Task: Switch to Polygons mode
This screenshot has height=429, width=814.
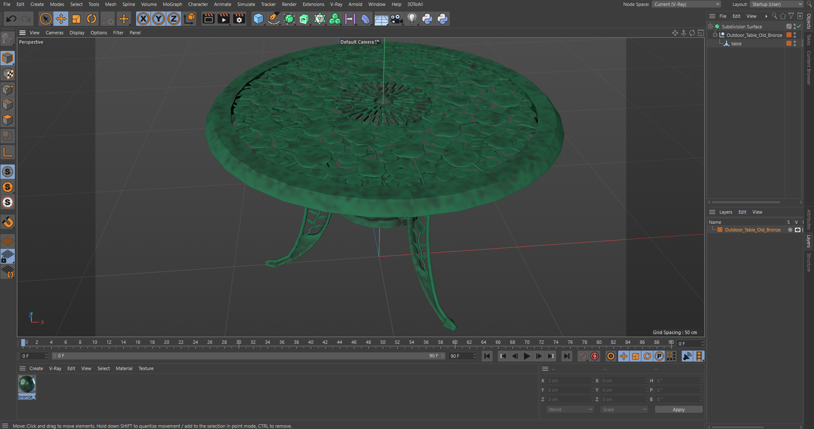Action: pos(8,120)
